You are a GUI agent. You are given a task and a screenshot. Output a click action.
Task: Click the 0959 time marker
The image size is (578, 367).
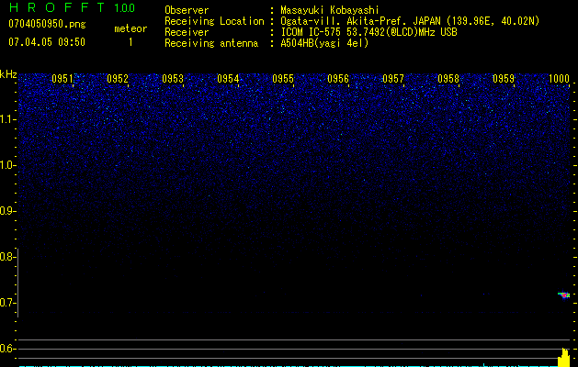(x=504, y=79)
